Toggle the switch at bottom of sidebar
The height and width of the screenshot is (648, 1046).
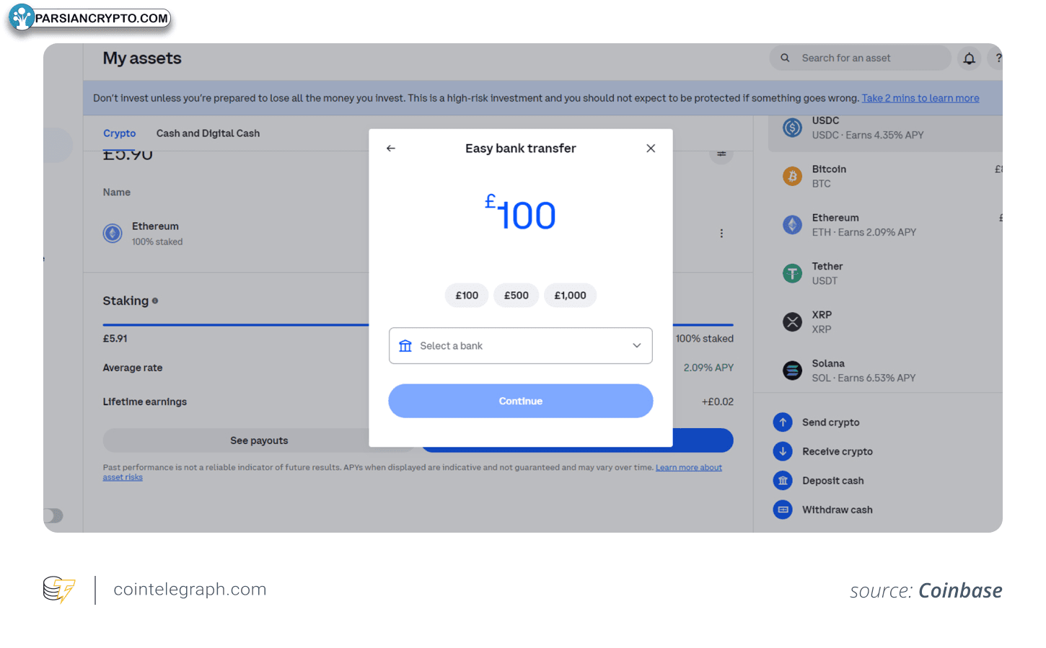[x=53, y=515]
